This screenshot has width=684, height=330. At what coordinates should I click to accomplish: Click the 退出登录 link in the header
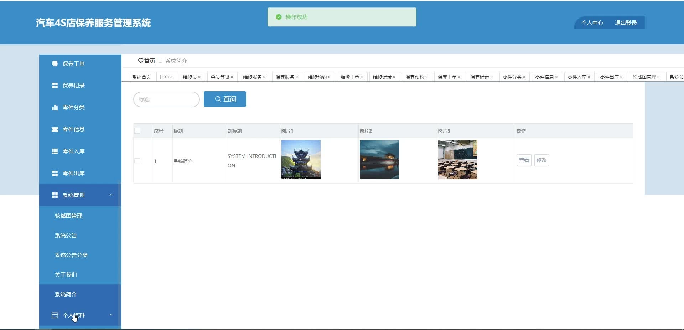[626, 23]
